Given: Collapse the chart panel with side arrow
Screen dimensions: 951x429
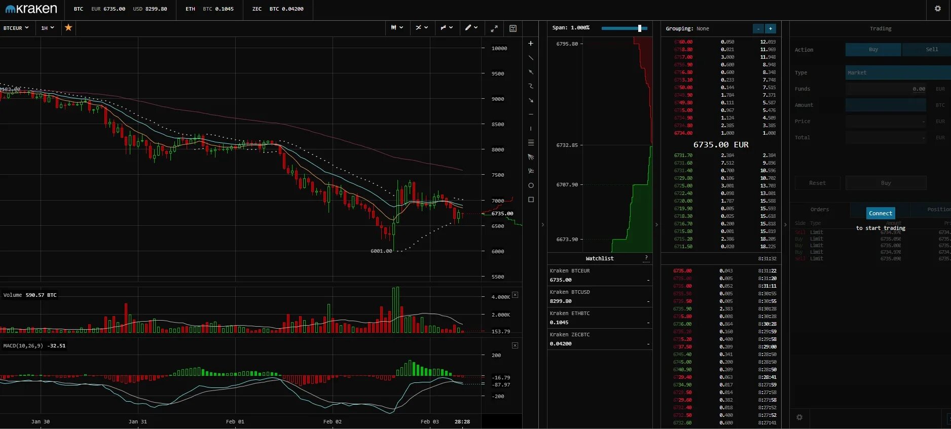Looking at the screenshot, I should coord(543,224).
